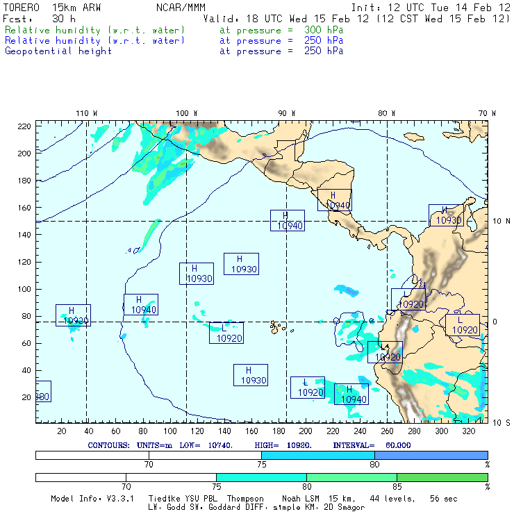The width and height of the screenshot is (514, 514).
Task: Click '320' on the bottom horizontal axis
Action: tap(468, 431)
